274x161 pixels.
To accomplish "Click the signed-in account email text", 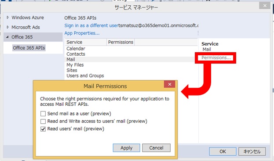I will coord(158,25).
